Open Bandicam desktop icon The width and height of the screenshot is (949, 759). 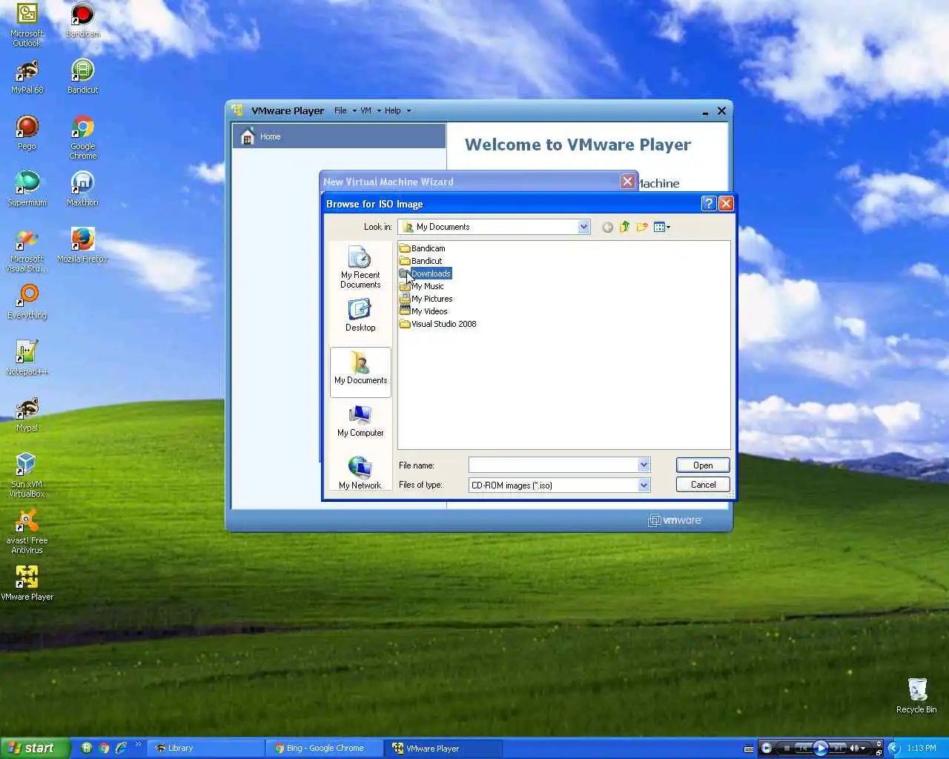tap(82, 21)
